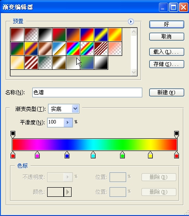Select the black-to-white gradient preset
The width and height of the screenshot is (189, 216).
pos(45,34)
